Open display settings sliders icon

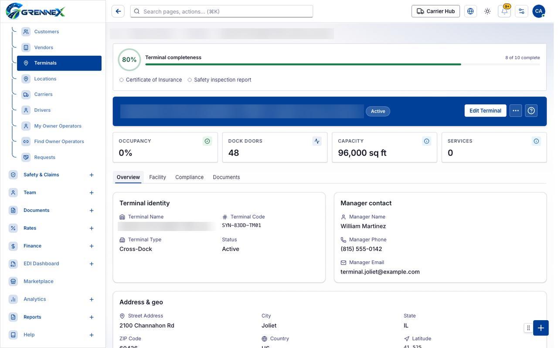tap(521, 11)
